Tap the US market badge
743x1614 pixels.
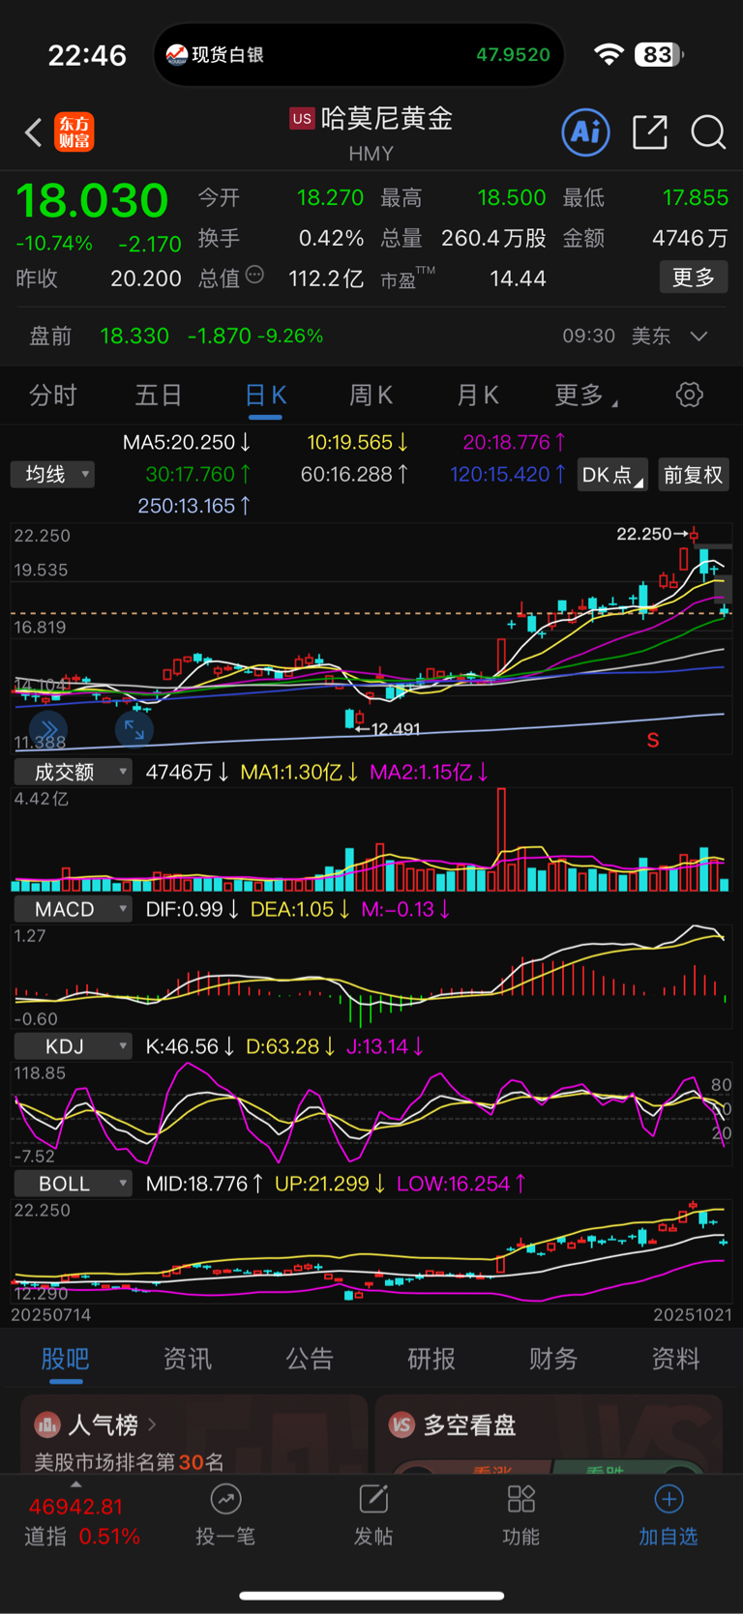coord(302,119)
